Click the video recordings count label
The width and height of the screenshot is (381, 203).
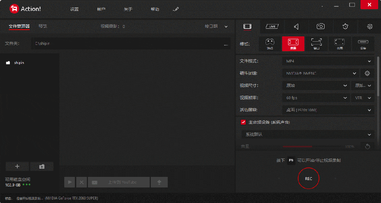pos(113,26)
